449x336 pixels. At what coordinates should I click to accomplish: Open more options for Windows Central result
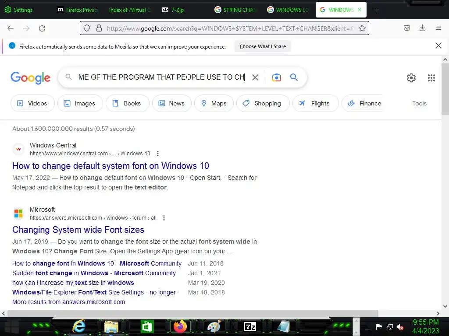[158, 154]
